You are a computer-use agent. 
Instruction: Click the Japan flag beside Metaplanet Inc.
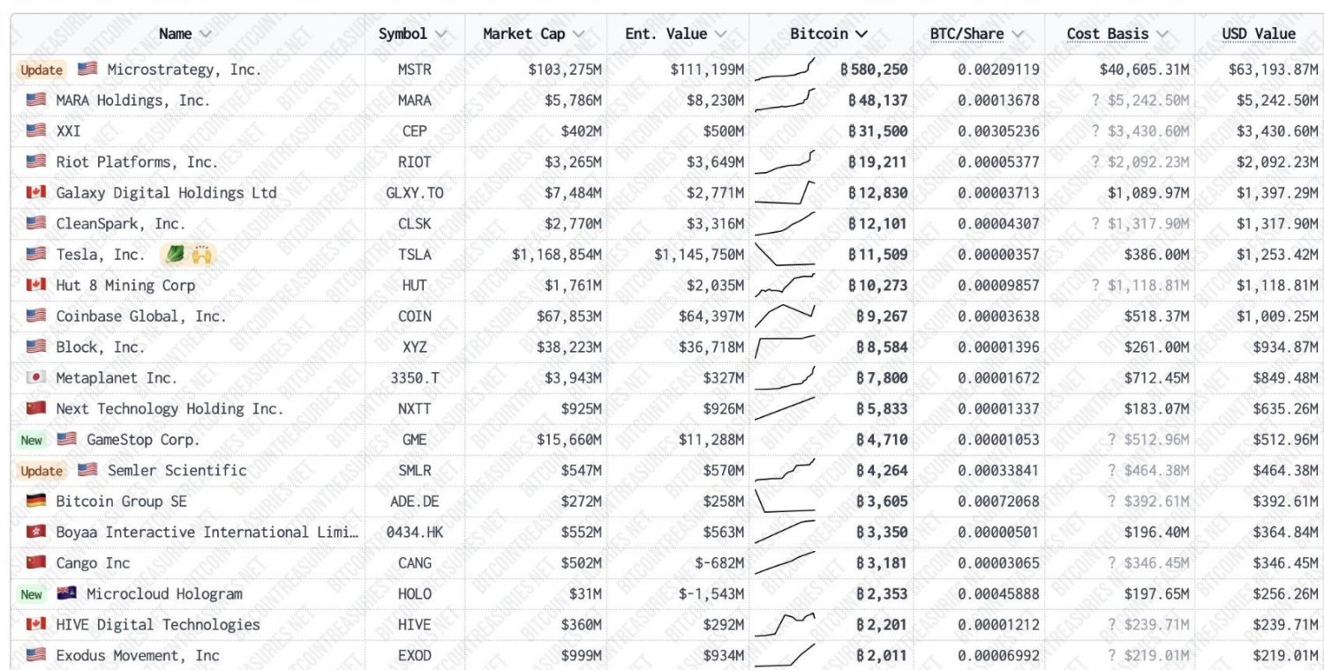point(36,377)
